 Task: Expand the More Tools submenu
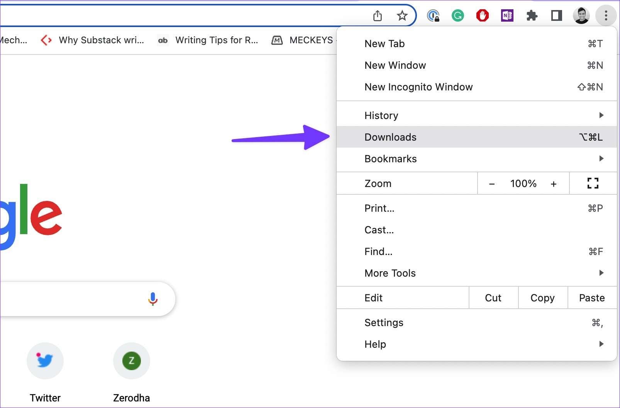pyautogui.click(x=477, y=273)
